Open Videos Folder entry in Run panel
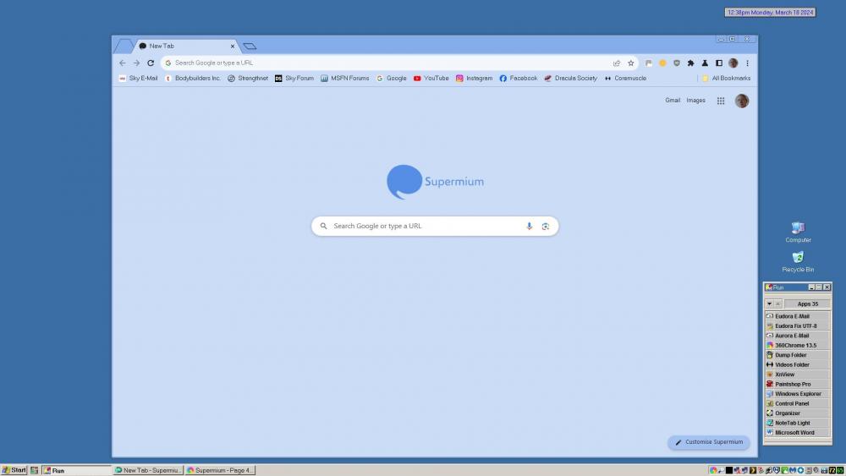The width and height of the screenshot is (846, 476). point(798,365)
